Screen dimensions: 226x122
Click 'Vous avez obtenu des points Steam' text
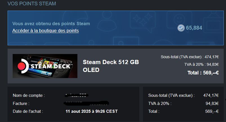[x=51, y=24]
